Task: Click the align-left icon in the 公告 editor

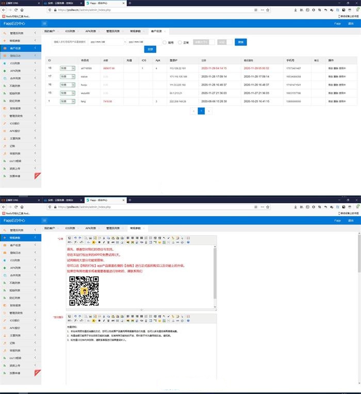Action: (127, 238)
